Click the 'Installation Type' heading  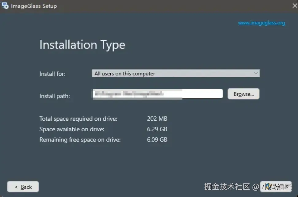[x=82, y=45]
